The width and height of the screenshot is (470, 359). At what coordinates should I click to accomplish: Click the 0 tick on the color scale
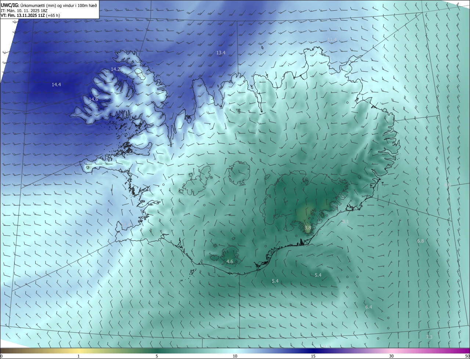pos(1,356)
